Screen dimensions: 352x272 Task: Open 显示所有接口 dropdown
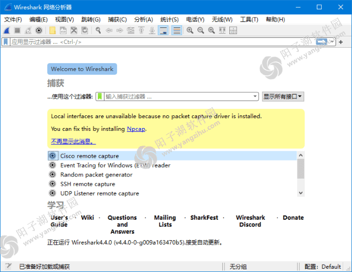click(283, 96)
